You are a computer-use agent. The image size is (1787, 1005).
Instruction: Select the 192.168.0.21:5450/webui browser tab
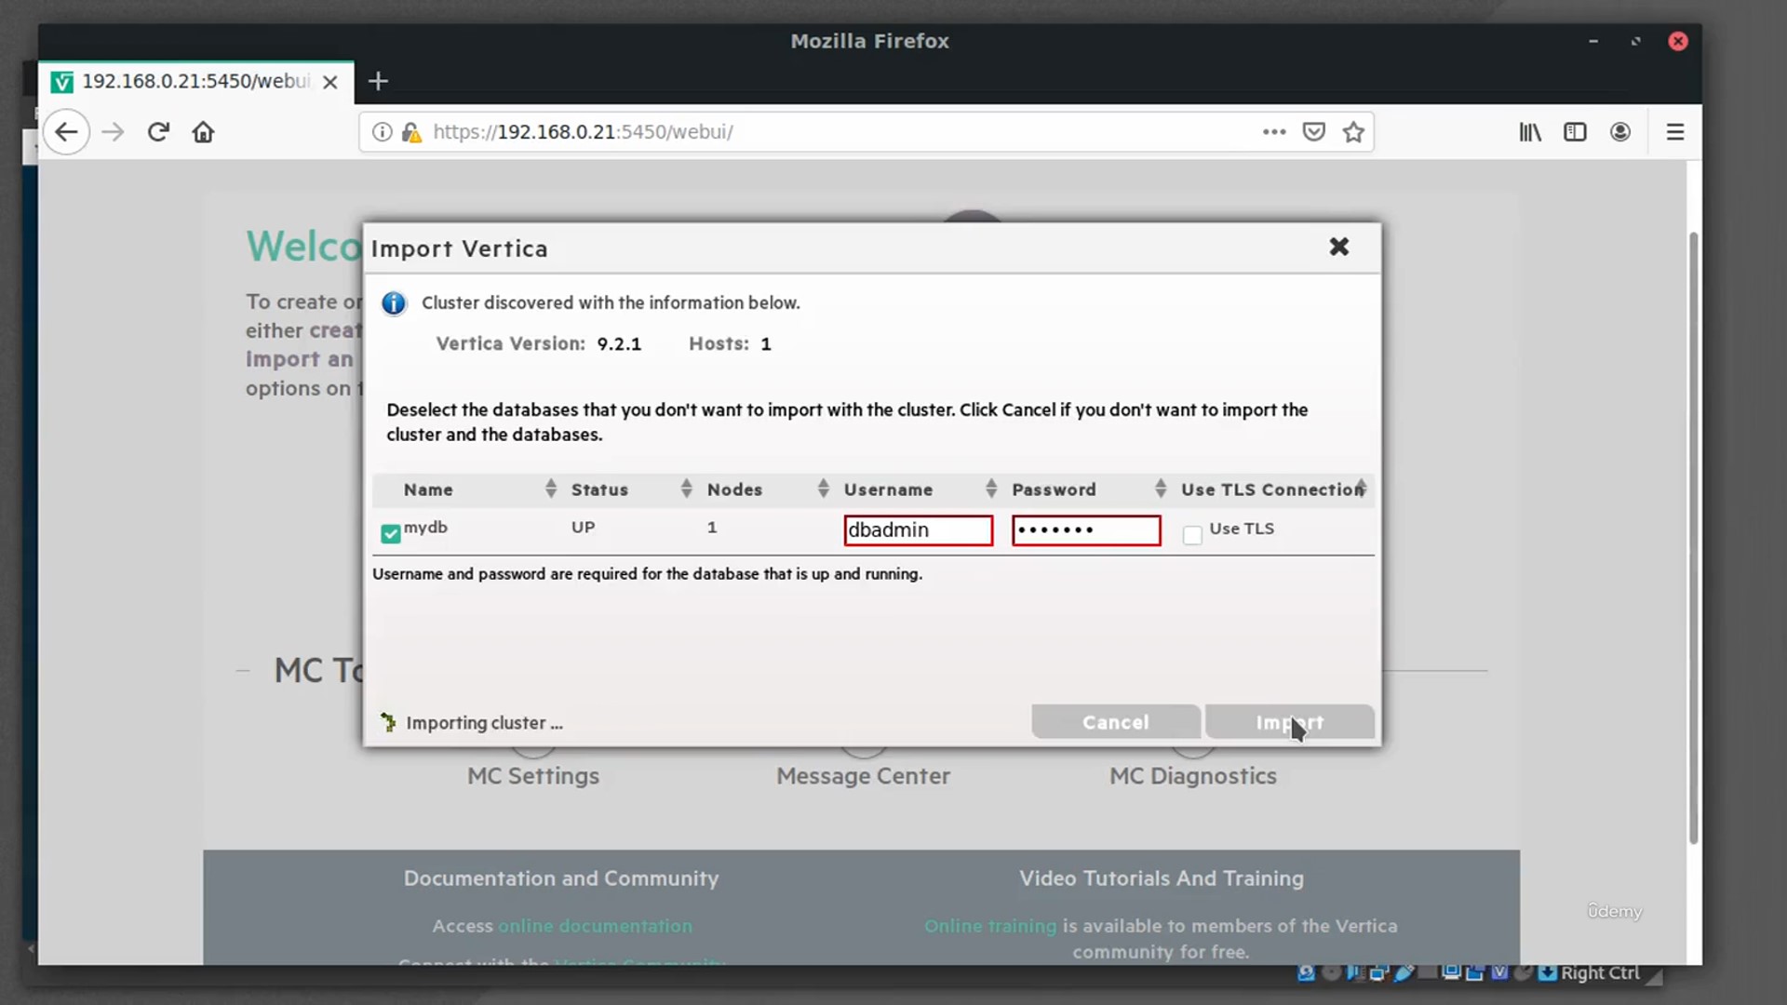pos(195,82)
